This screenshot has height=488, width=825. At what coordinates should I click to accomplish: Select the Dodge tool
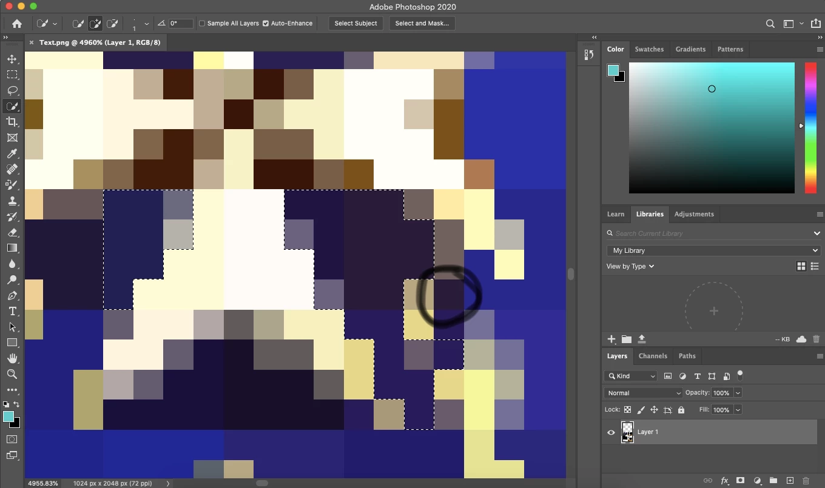(x=12, y=279)
